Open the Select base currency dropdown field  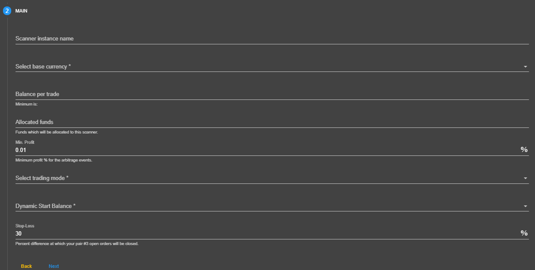[x=272, y=66]
